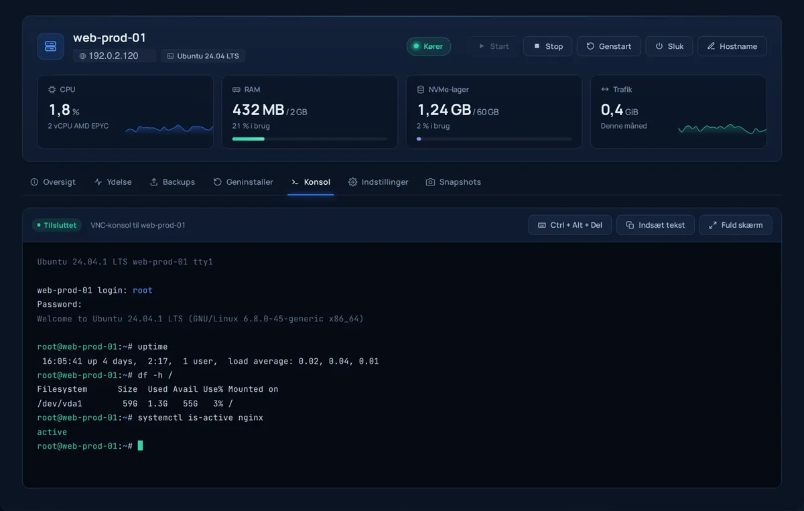Open the Oversigt tab
Viewport: 804px width, 511px height.
(53, 182)
